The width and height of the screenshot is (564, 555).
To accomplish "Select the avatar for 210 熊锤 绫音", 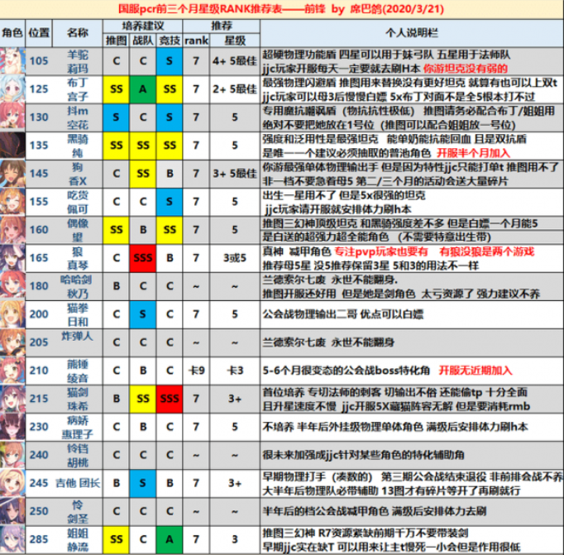I will coord(12,371).
